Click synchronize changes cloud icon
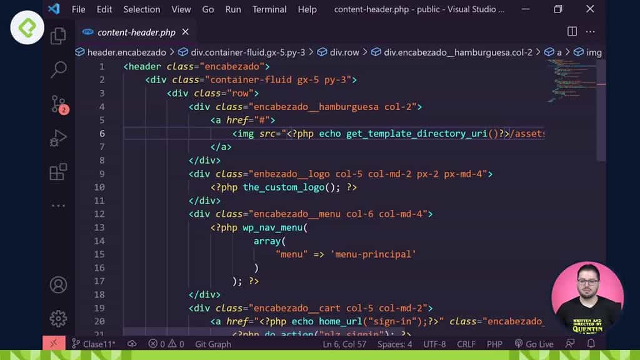Viewport: 640px width, 360px height. [132, 344]
